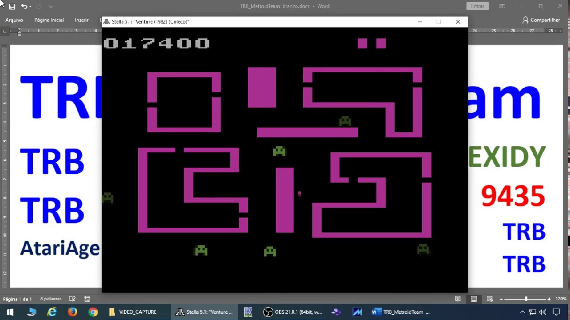This screenshot has width=570, height=320.
Task: Click the proofing check icon in Word status bar
Action: [73, 299]
